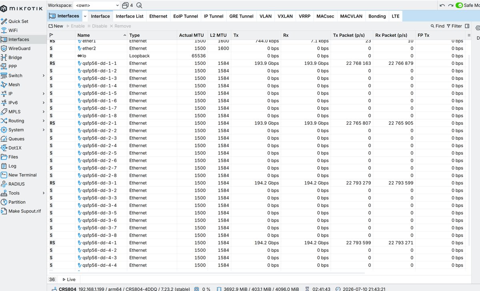Click Make Supout.rif

(x=25, y=211)
